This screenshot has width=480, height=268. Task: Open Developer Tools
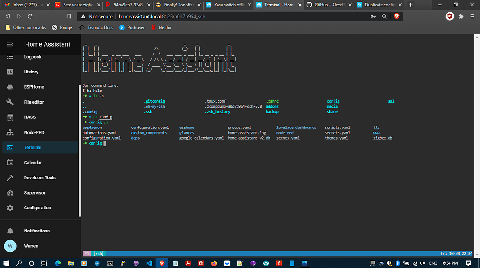pyautogui.click(x=40, y=177)
